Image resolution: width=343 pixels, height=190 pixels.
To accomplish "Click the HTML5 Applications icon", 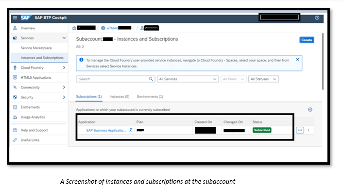I will pos(15,77).
